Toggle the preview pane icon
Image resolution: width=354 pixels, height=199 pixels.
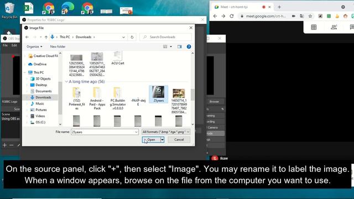[x=179, y=46]
